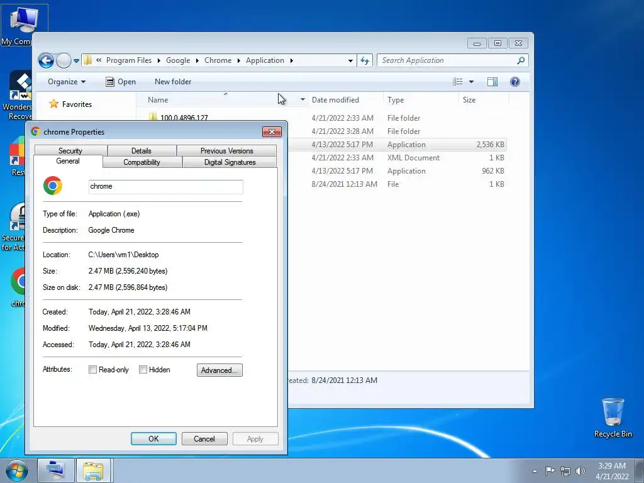
Task: Click the Back arrow in Explorer
Action: pyautogui.click(x=46, y=61)
